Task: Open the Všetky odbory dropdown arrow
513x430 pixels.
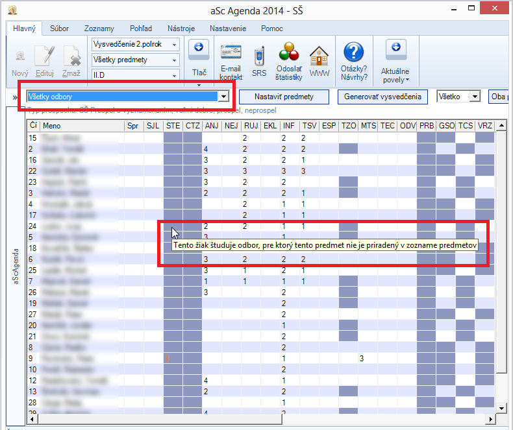Action: [x=223, y=97]
